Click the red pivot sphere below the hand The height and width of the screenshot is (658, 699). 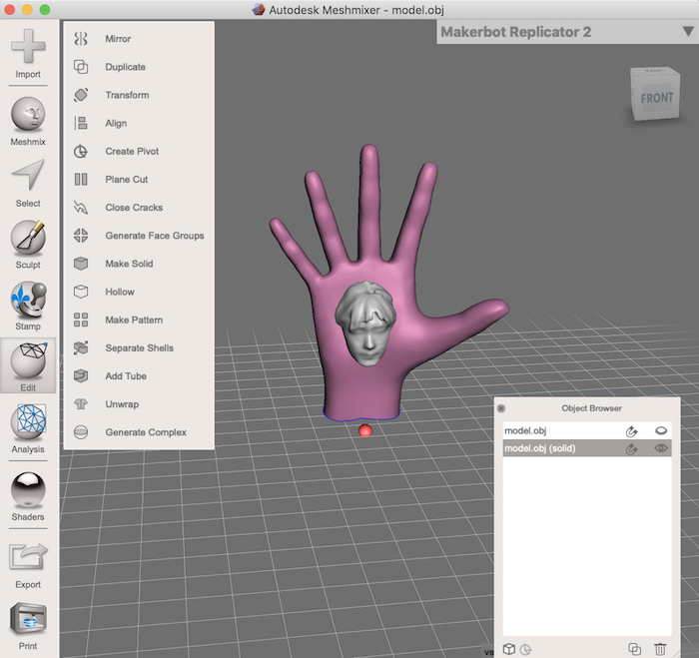click(x=365, y=430)
